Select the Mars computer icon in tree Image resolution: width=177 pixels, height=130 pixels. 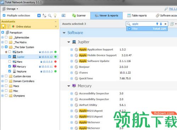[15, 62]
